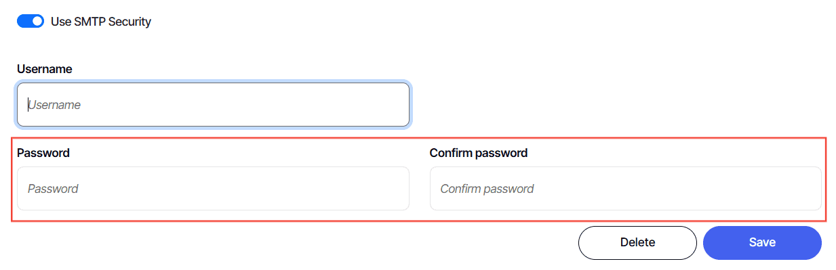Disable SMTP security using the blue switch
836x270 pixels.
click(31, 21)
